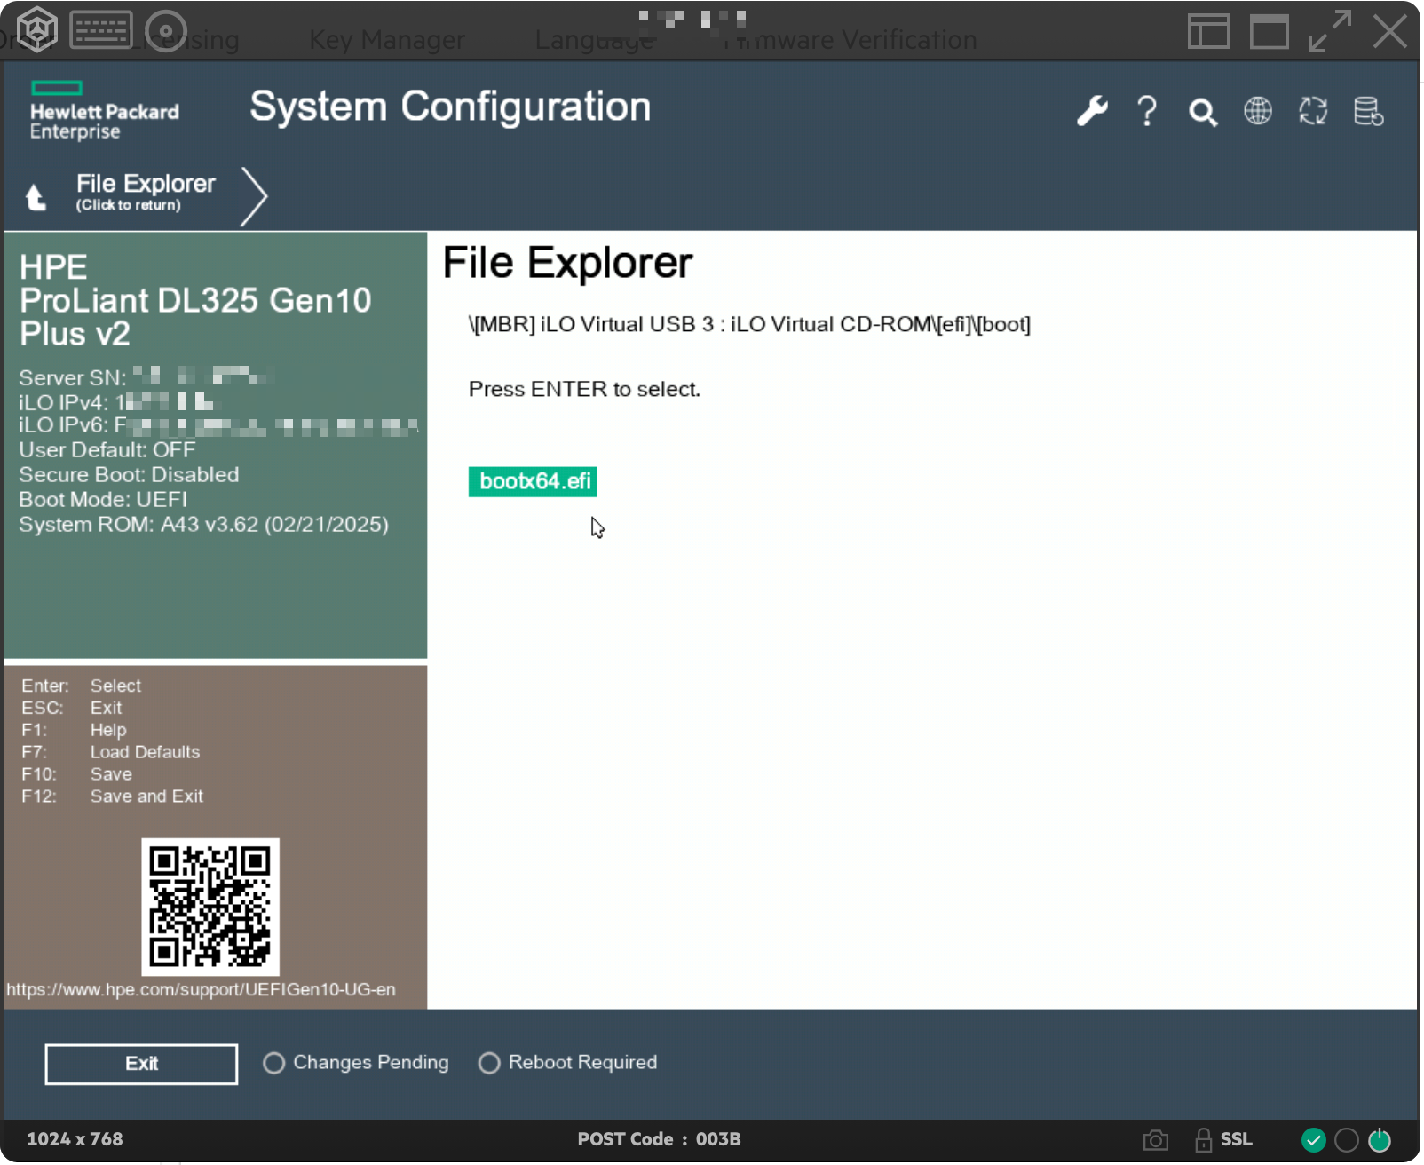Select the bootx64.efi file entry
The height and width of the screenshot is (1165, 1424).
(533, 481)
